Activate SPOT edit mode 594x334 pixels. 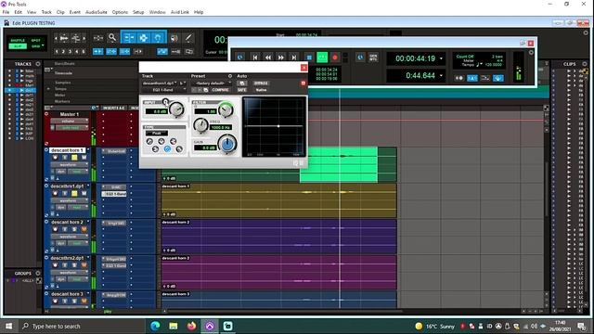click(36, 40)
